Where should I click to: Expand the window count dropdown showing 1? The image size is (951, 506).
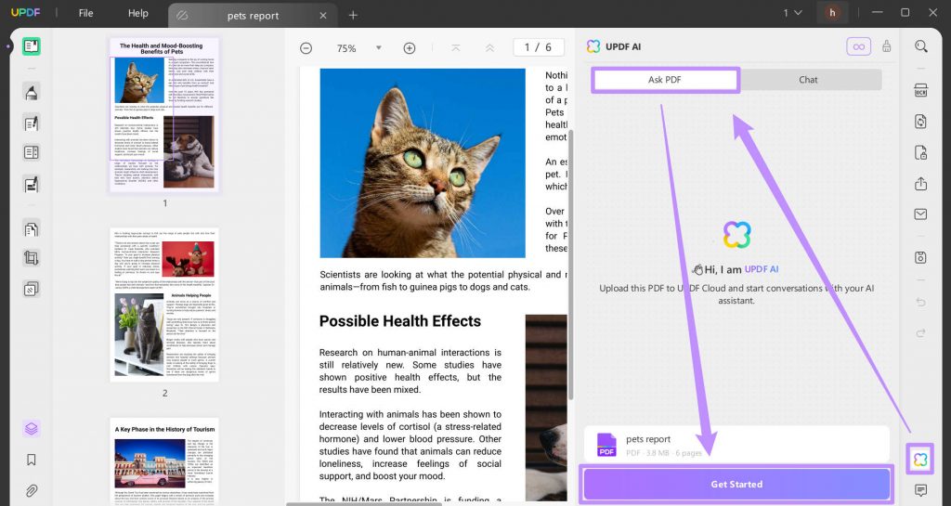(x=792, y=13)
